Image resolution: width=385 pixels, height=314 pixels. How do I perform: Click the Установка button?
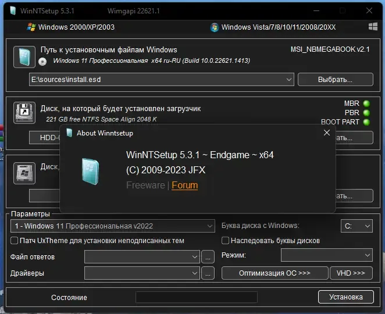(x=346, y=297)
